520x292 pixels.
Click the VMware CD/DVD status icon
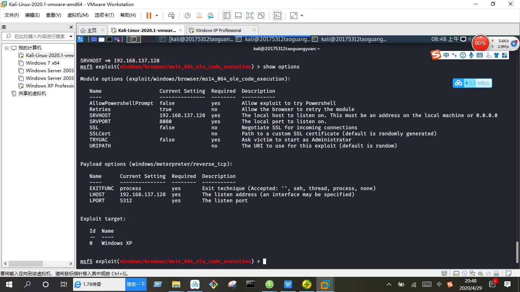click(x=464, y=273)
